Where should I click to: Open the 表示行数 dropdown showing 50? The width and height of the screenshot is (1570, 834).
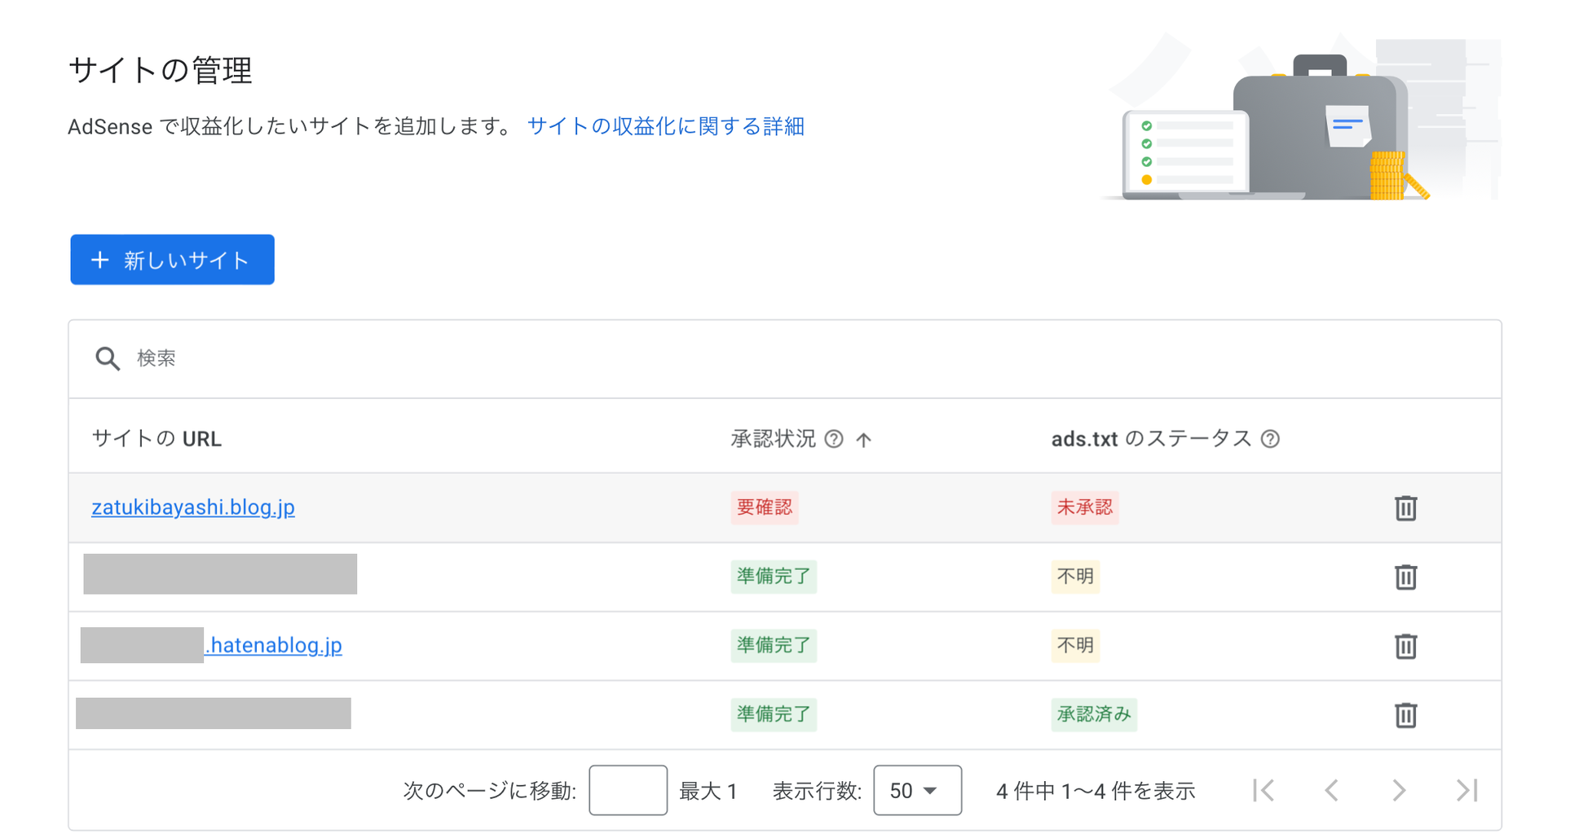coord(916,790)
